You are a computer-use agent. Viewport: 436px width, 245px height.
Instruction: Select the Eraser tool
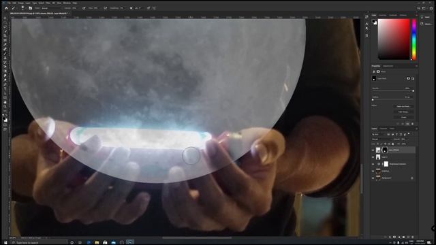pyautogui.click(x=5, y=67)
